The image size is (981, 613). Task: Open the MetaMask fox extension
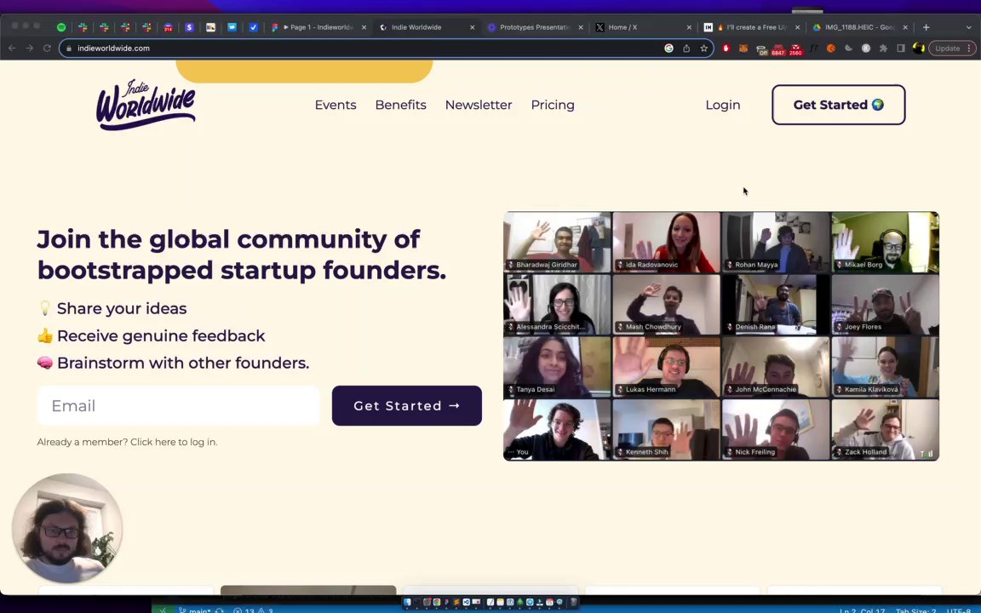743,49
